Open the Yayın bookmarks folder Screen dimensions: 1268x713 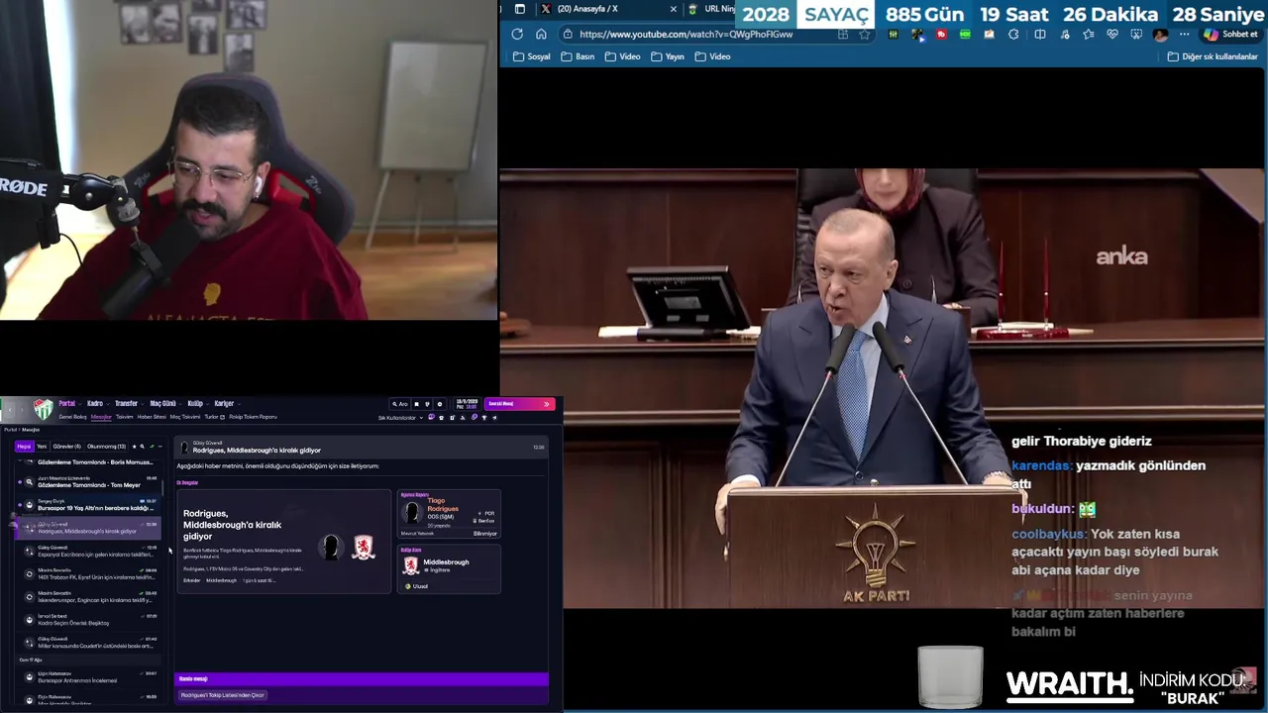click(668, 56)
